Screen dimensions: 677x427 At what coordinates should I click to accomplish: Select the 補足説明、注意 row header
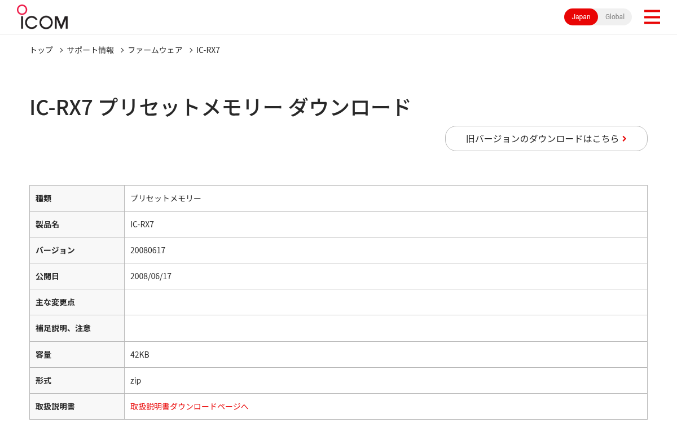(x=77, y=328)
